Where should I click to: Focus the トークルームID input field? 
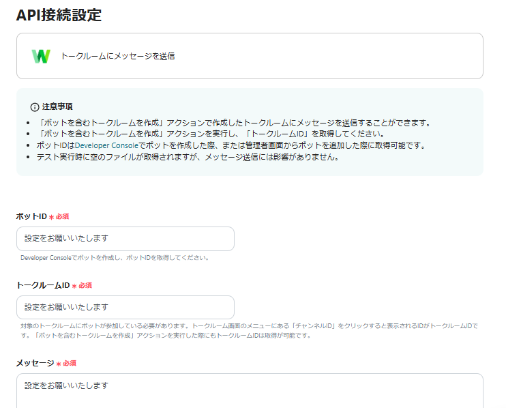coord(125,307)
